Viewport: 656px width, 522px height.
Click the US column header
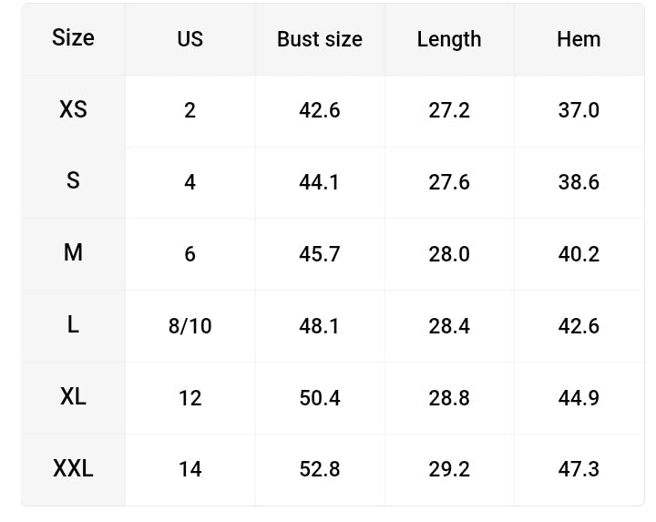pyautogui.click(x=190, y=39)
